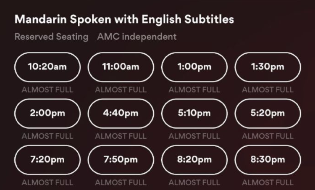Click ALMOST FULL under 4:40pm
This screenshot has width=315, height=190.
point(121,136)
